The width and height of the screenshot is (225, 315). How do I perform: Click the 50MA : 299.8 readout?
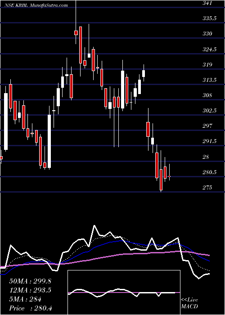[30, 281]
